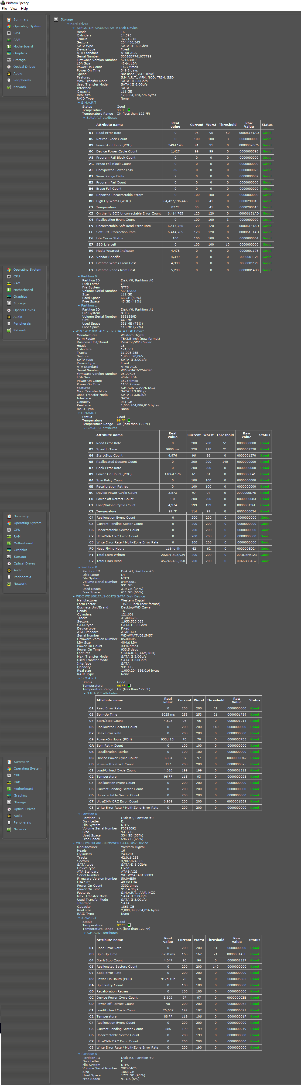Open the Help menu
Screen dimensions: 301x1085
[x=25, y=8]
